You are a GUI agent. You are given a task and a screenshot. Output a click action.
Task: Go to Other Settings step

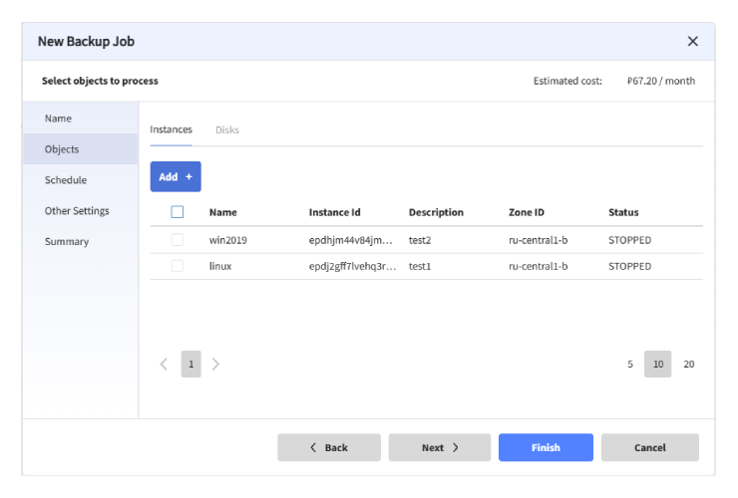coord(77,211)
